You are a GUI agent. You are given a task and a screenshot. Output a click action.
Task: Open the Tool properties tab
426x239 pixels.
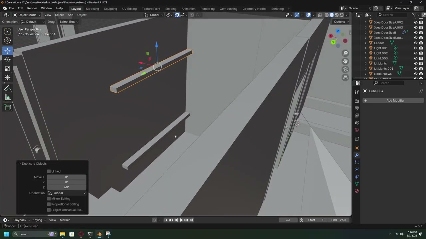tap(357, 92)
